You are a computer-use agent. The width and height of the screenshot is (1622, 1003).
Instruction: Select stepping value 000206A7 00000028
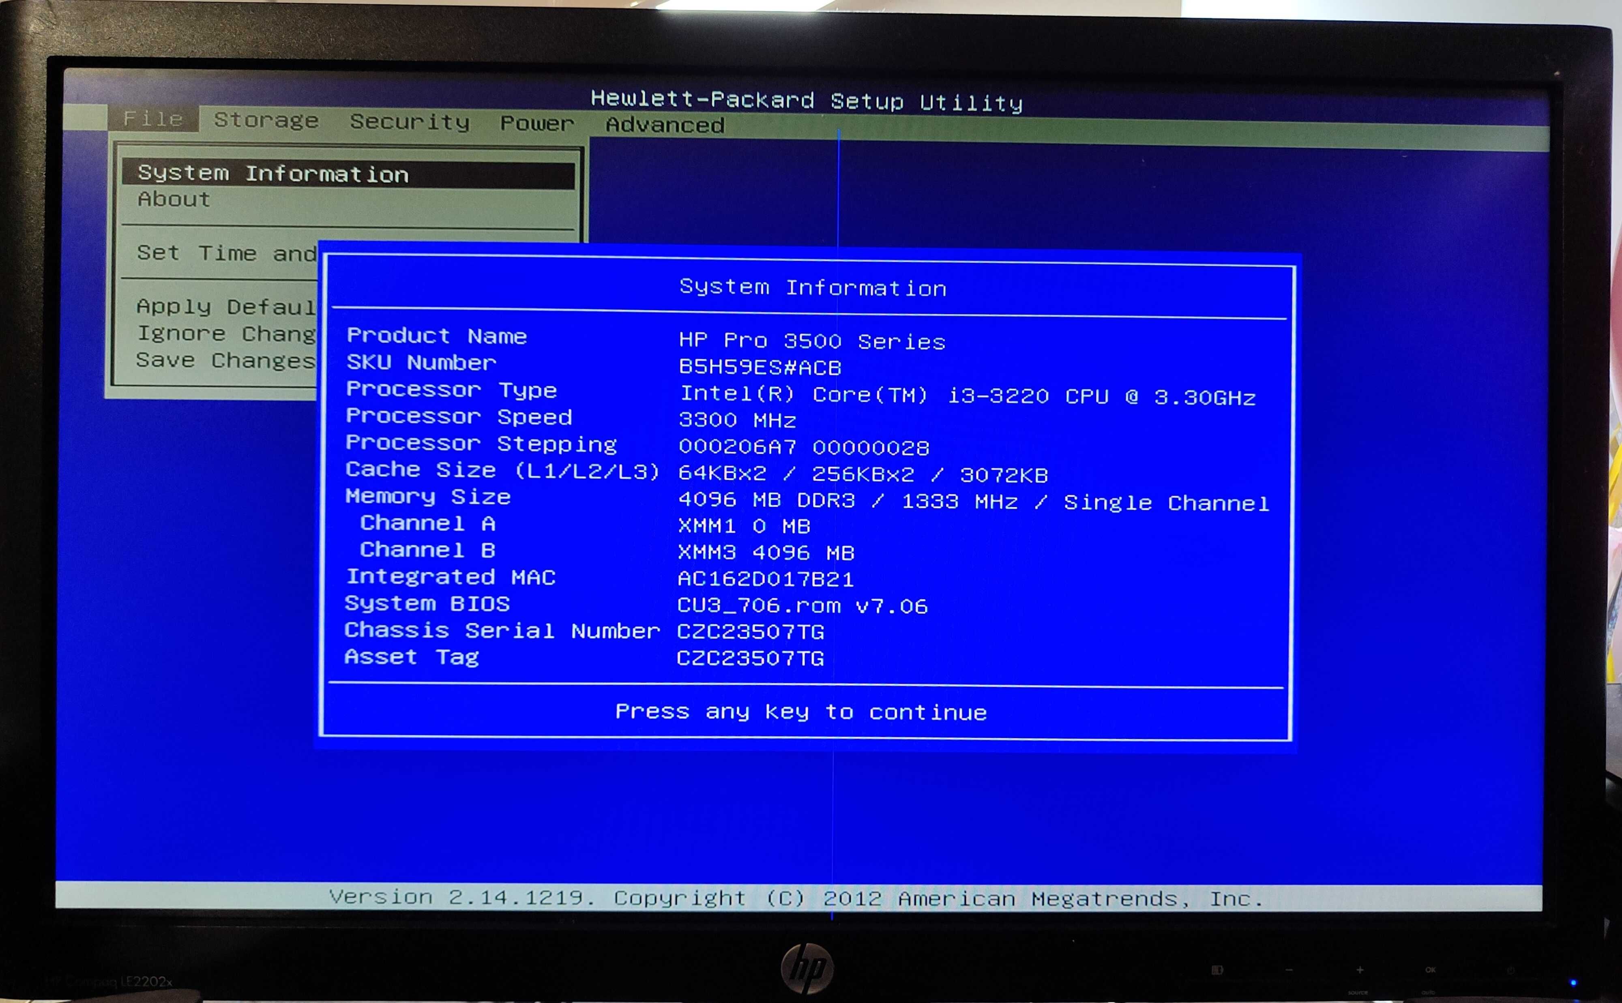(803, 447)
